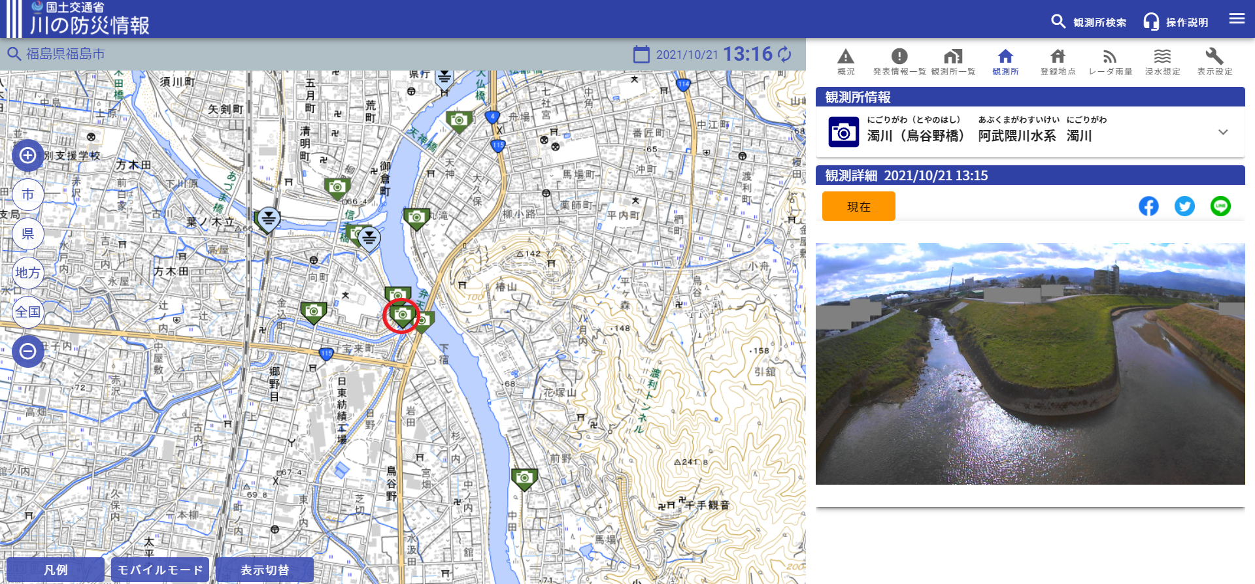Open the hamburger menu in the header
Screen dimensions: 1255x584
coord(1237,19)
